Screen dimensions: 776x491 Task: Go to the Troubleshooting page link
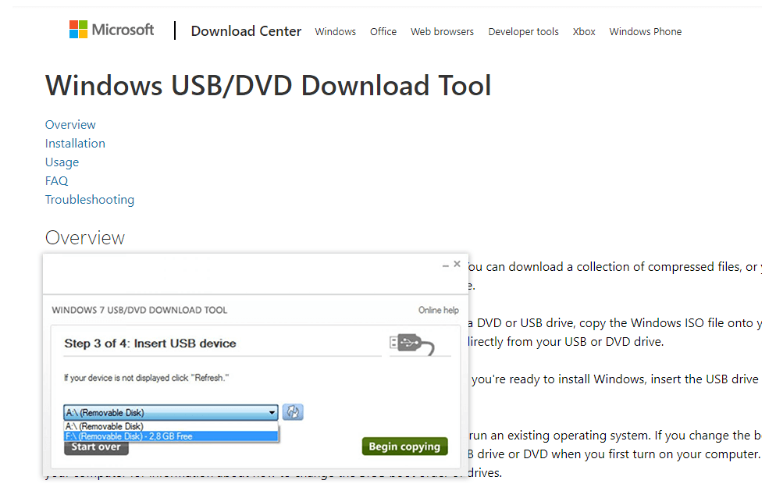tap(90, 200)
